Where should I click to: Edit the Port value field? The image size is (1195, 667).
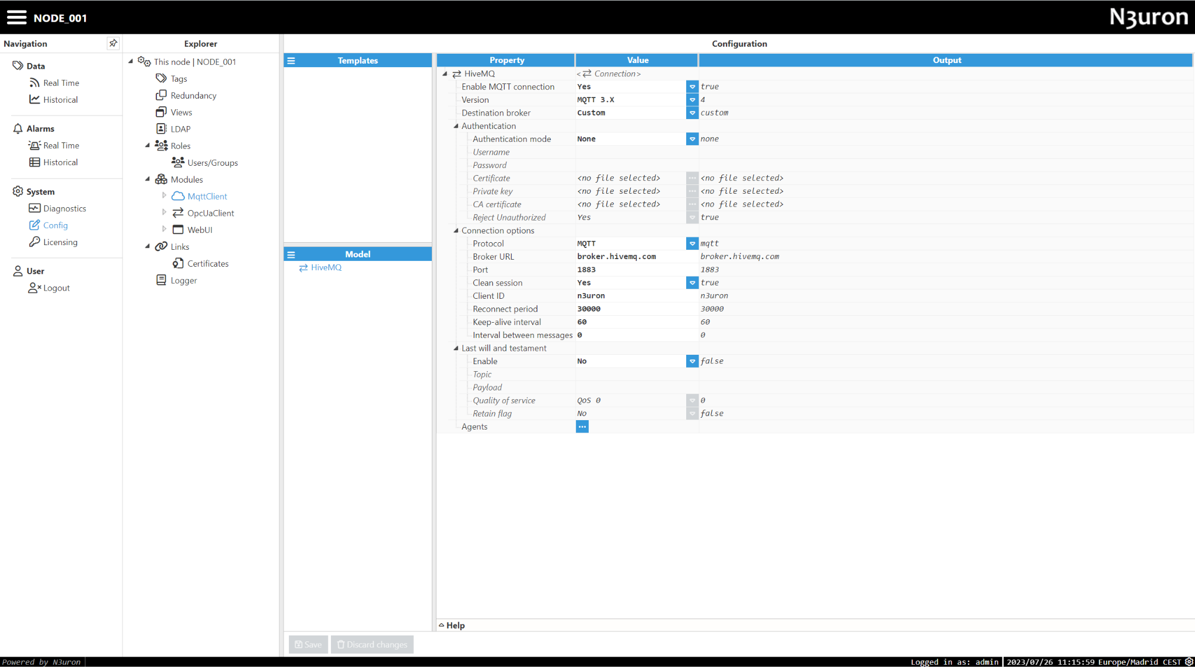(x=637, y=270)
